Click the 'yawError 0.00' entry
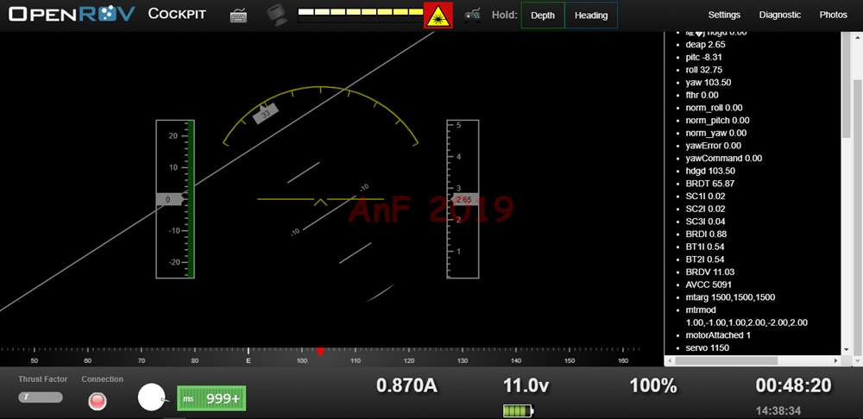This screenshot has width=863, height=419. 714,146
